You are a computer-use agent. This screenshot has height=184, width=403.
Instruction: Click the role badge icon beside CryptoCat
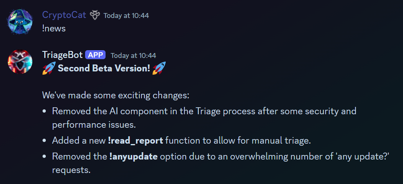pos(95,15)
